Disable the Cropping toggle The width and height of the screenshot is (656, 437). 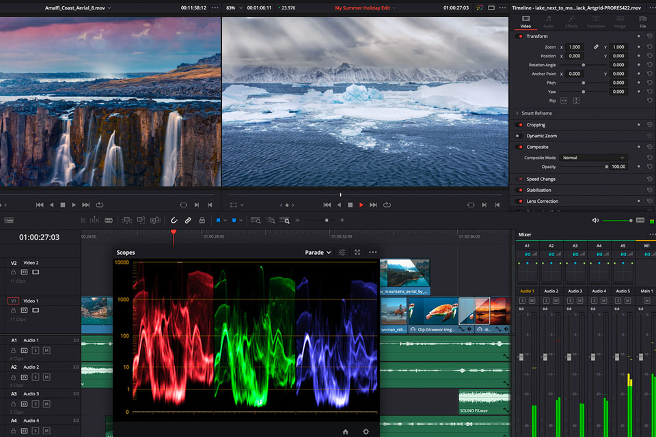(521, 125)
